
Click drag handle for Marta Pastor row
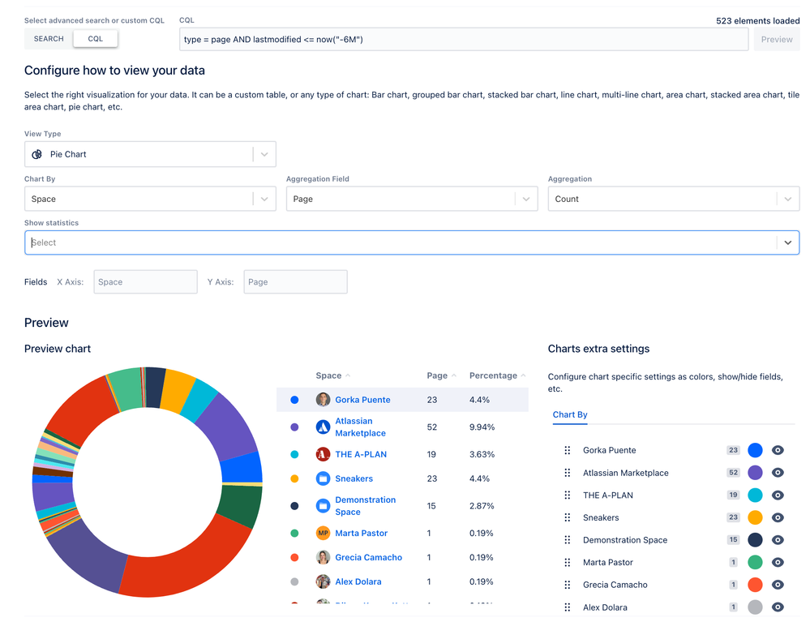coord(568,562)
